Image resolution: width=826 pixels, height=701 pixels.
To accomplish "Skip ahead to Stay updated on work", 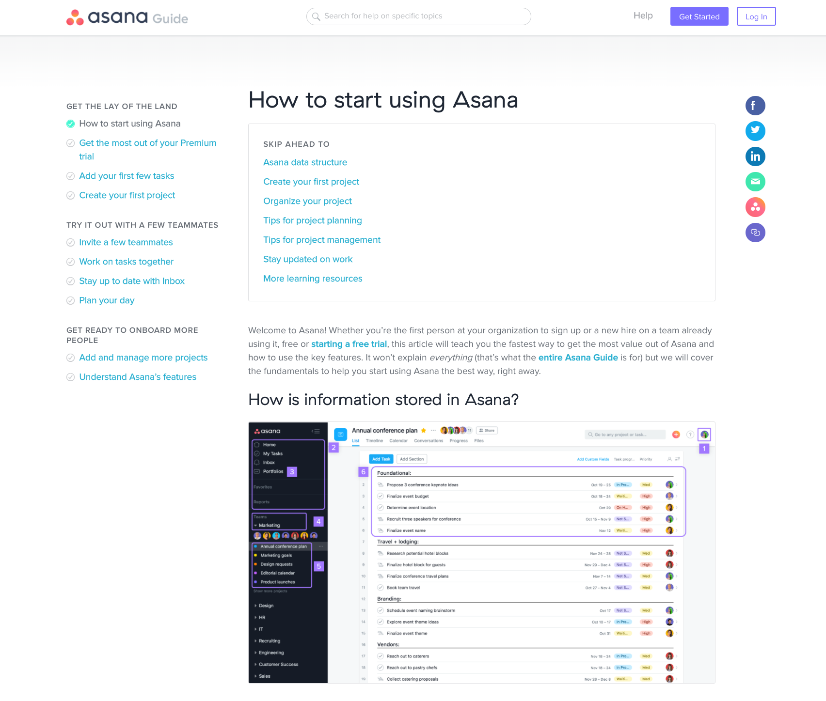I will [x=308, y=259].
